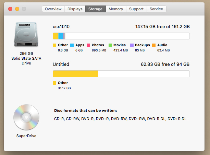
Task: Click the orange Audio legend swatch
Action: coord(154,45)
